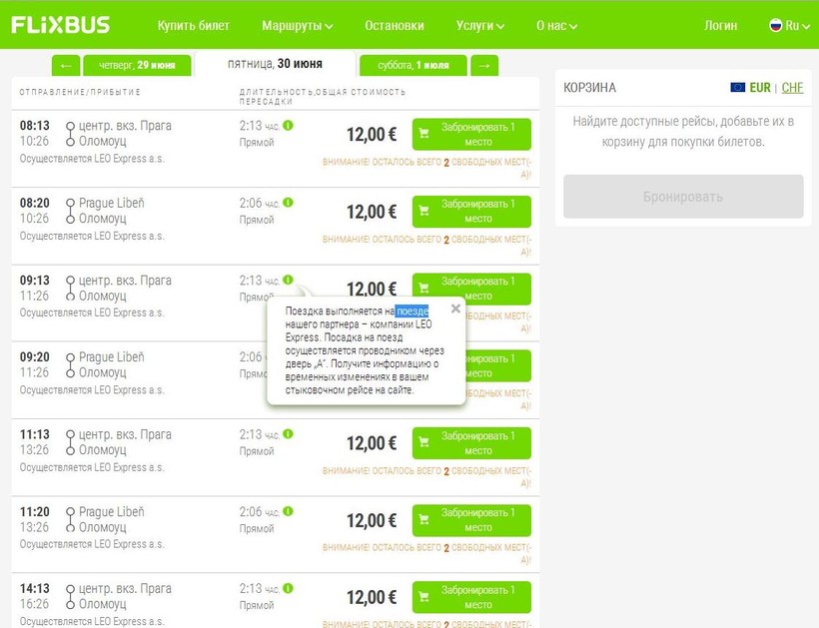The image size is (819, 628).
Task: Click the Логин link
Action: click(x=720, y=26)
